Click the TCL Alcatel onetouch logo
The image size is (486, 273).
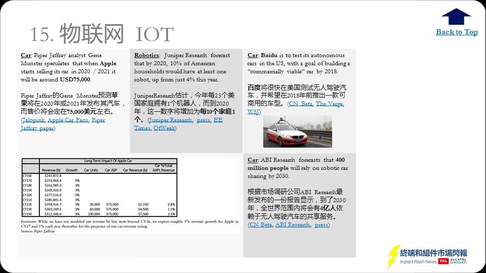tap(452, 261)
